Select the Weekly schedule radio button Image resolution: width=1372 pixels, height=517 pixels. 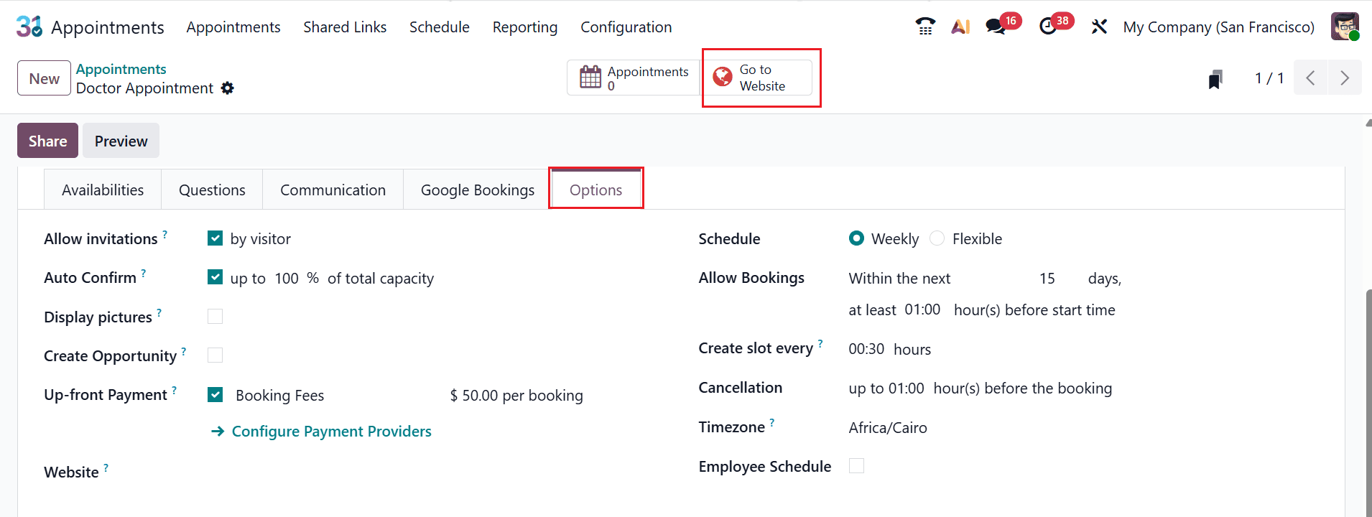click(x=856, y=238)
